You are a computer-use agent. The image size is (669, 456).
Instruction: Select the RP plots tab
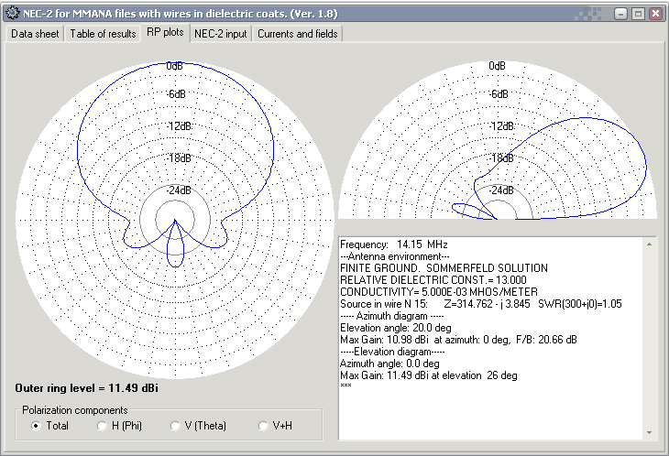(x=165, y=33)
